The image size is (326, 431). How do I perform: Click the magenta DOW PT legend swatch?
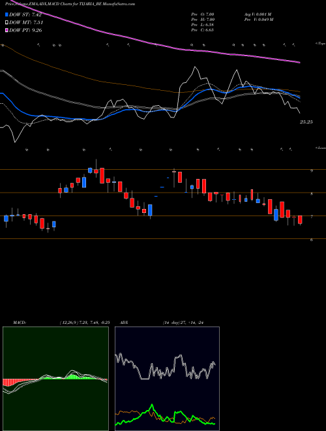pos(7,30)
